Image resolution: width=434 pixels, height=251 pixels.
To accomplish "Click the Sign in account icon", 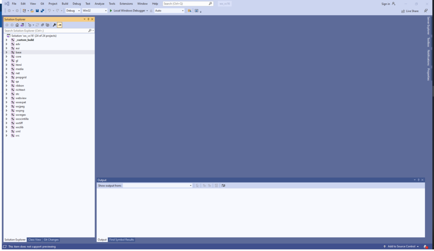I will (394, 3).
